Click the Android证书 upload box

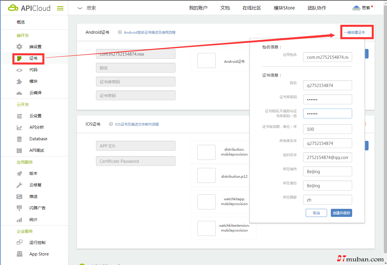[x=206, y=60]
